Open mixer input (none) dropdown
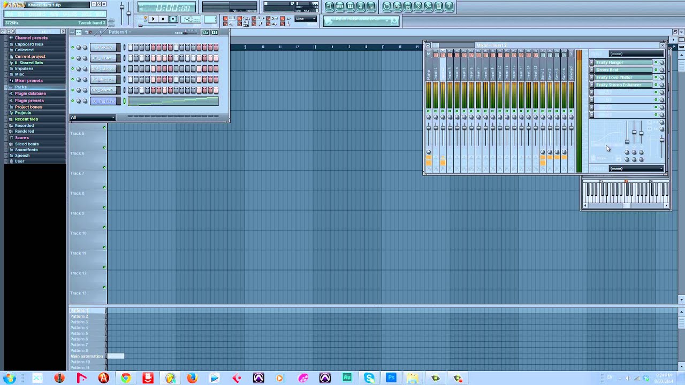Viewport: 685px width, 385px height. click(636, 53)
